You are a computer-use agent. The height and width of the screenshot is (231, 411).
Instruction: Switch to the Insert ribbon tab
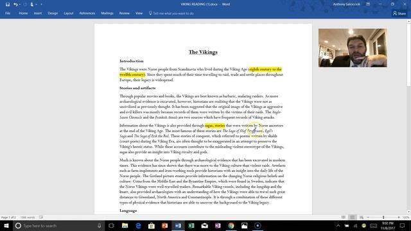[38, 13]
